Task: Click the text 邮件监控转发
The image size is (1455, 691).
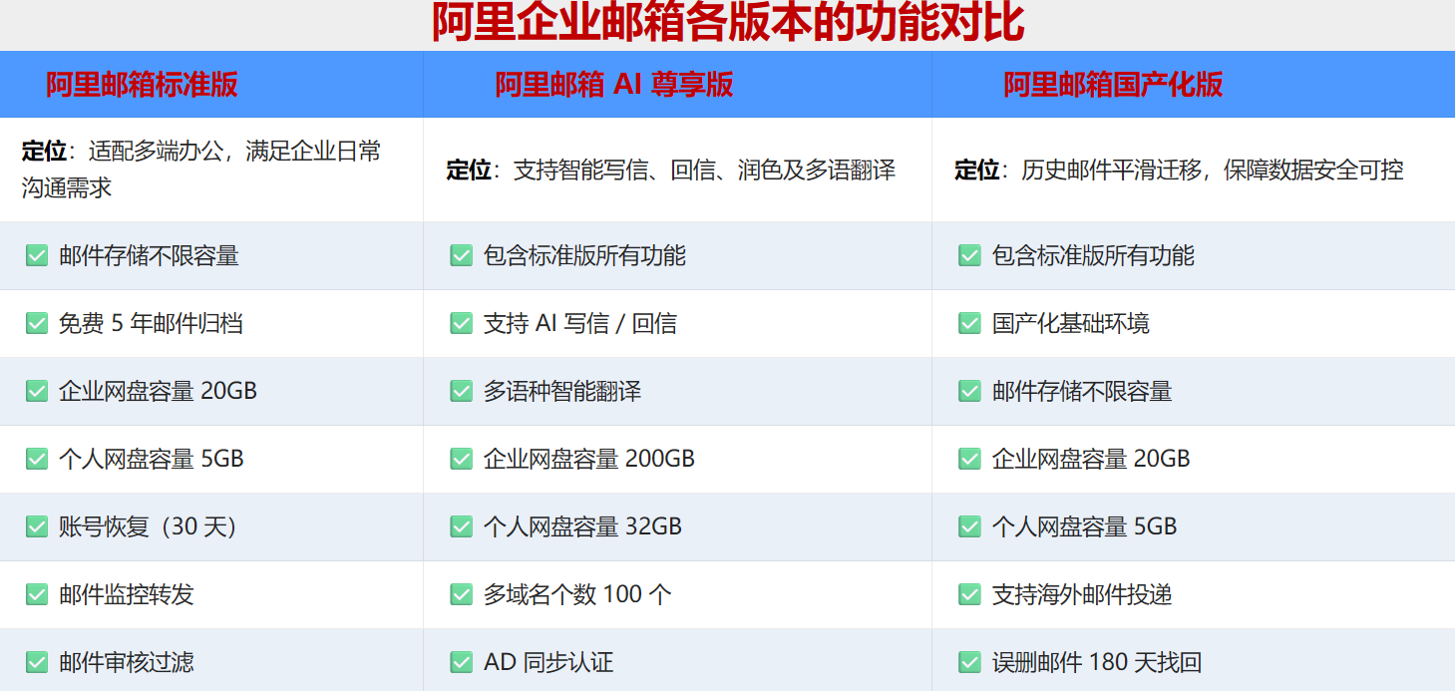Action: point(127,594)
